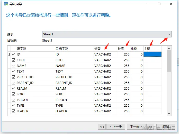Click the 目标字段 column header
This screenshot has height=134, width=179.
(74, 49)
